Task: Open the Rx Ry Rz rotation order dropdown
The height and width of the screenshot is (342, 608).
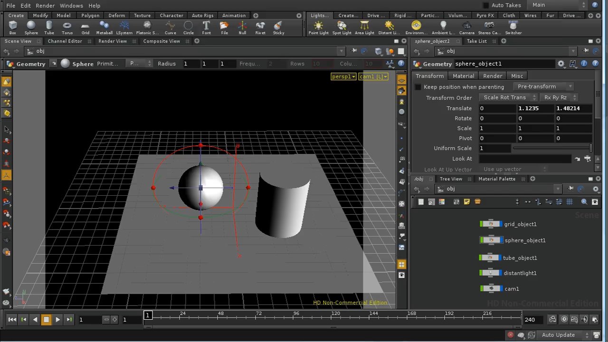Action: [559, 97]
